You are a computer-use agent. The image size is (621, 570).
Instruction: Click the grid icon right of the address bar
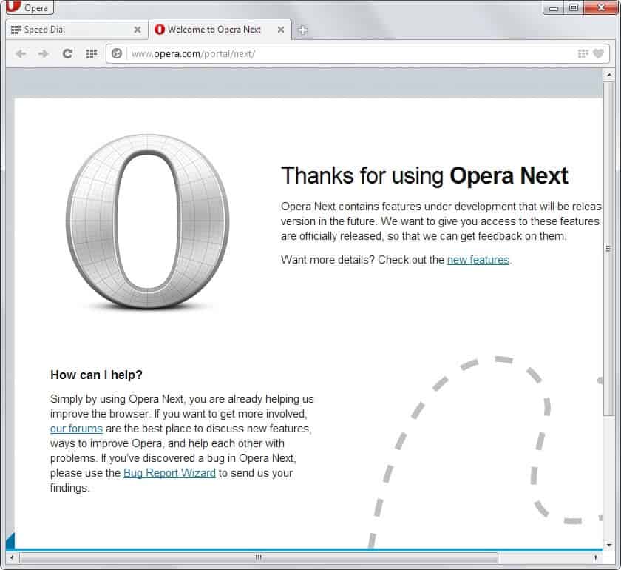click(x=581, y=53)
